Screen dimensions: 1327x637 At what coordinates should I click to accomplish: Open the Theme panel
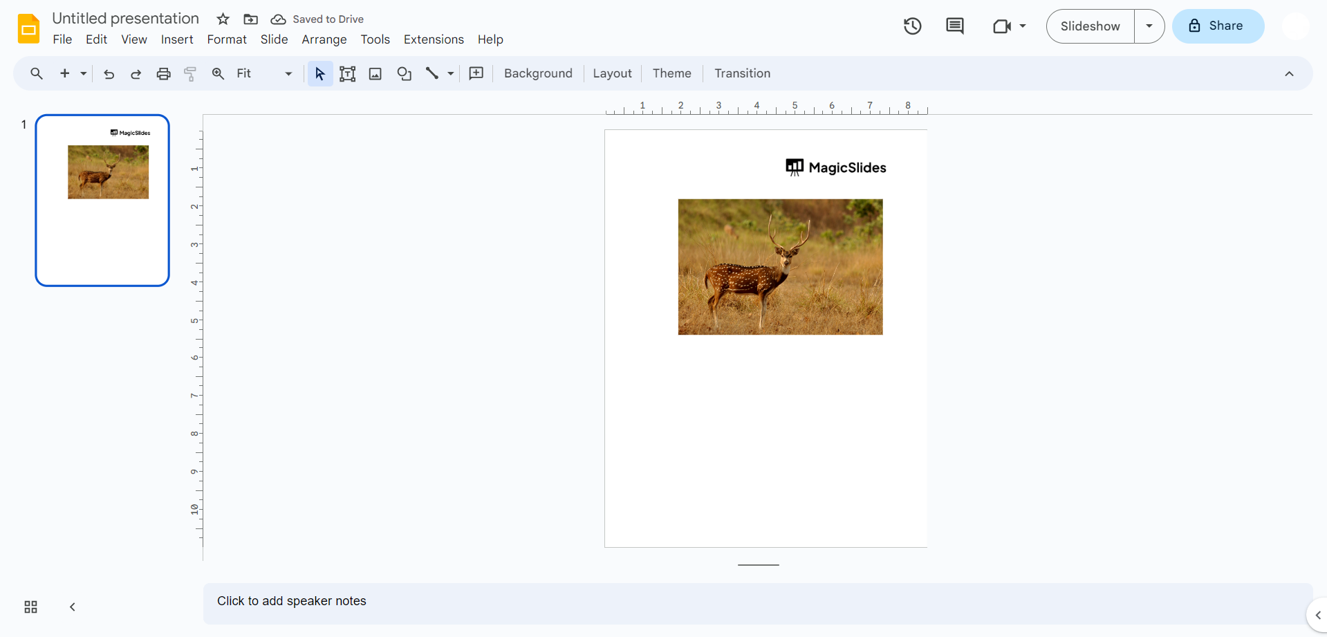point(671,73)
